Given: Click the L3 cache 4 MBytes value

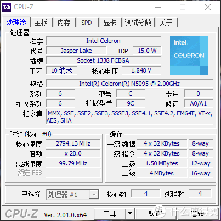Looking at the screenshot, I should 162,173.
